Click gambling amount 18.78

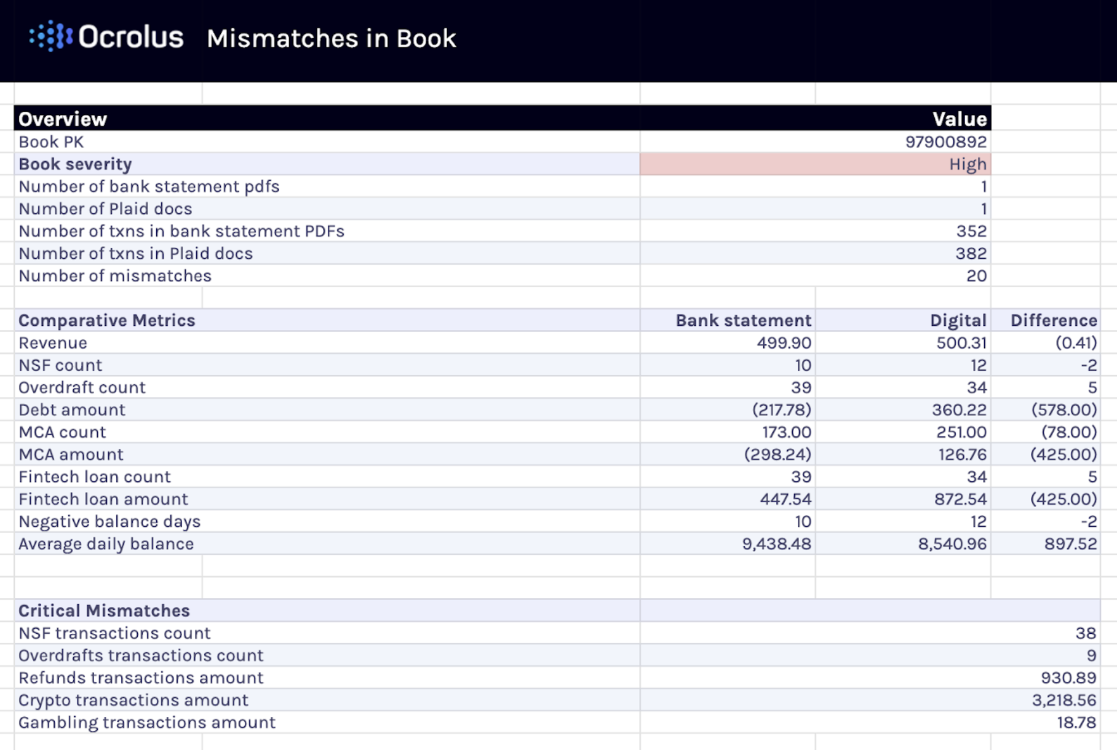[1077, 722]
